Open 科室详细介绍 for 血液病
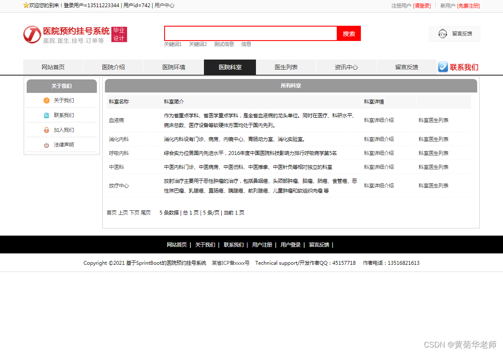Image resolution: width=503 pixels, height=353 pixels. (378, 120)
